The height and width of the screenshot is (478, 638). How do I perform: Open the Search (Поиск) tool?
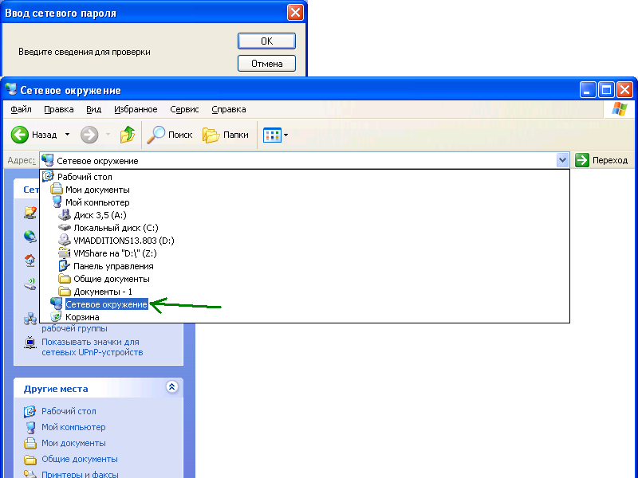[x=171, y=135]
